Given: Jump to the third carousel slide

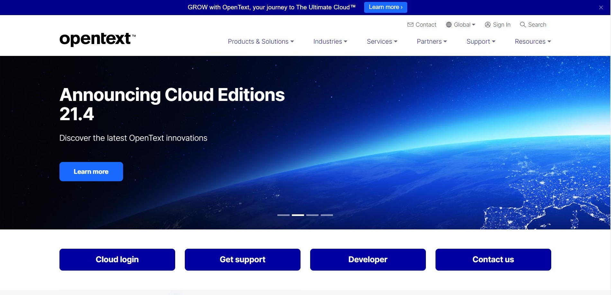Looking at the screenshot, I should 312,215.
